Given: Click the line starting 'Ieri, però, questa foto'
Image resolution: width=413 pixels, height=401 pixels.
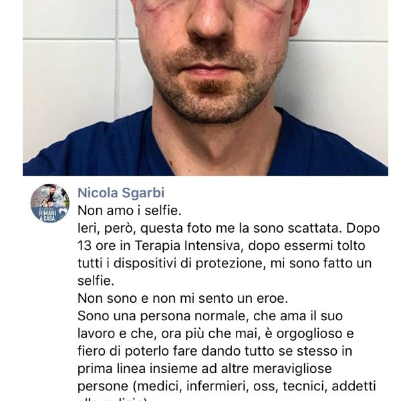Looking at the screenshot, I should tap(229, 228).
